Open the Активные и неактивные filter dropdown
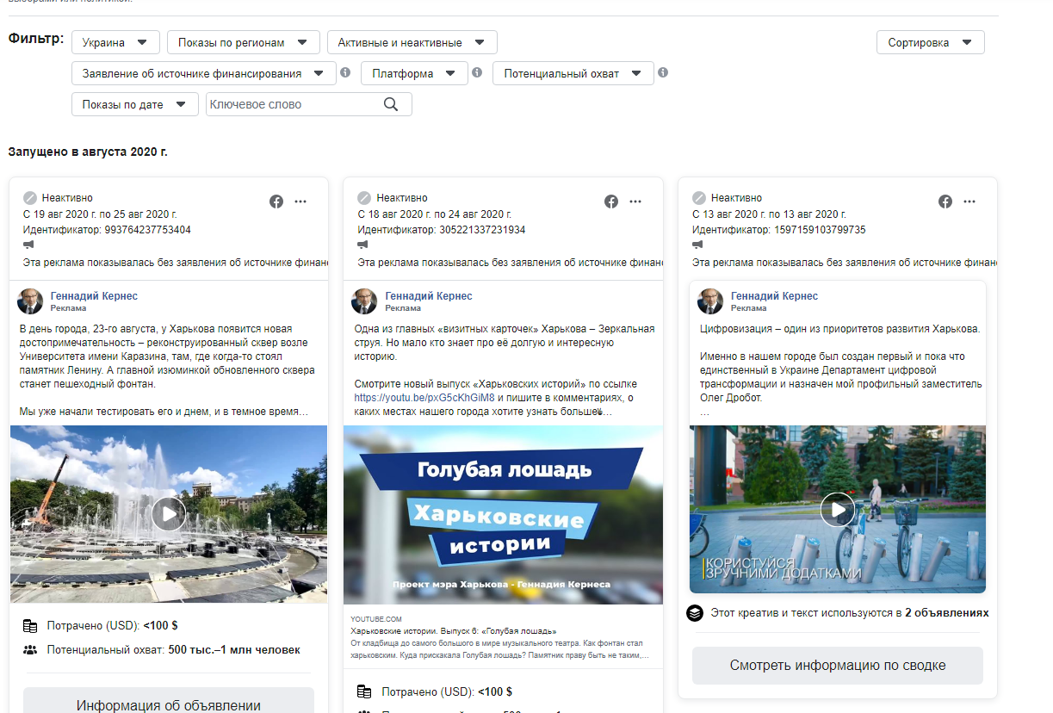This screenshot has height=713, width=1053. [412, 42]
